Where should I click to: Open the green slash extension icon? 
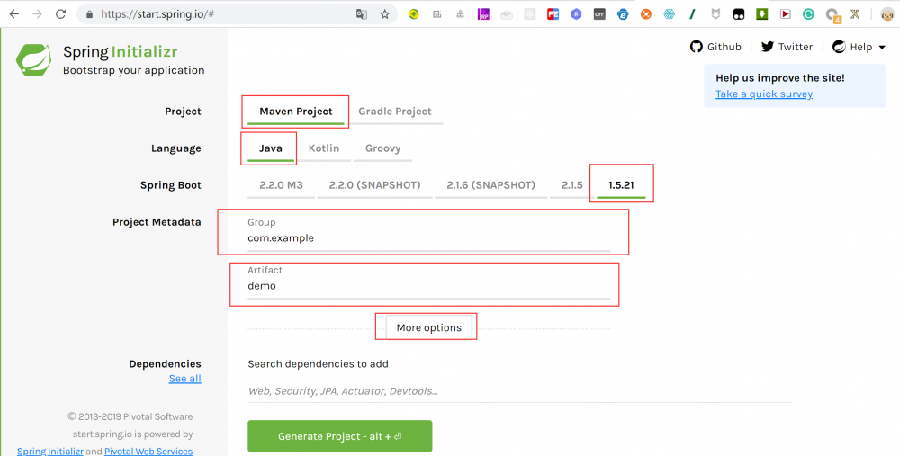click(692, 14)
